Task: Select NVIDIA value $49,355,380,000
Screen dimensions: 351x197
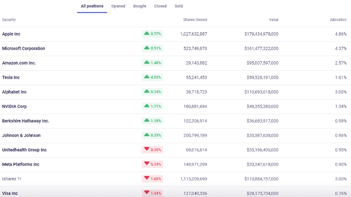Action: (x=263, y=107)
